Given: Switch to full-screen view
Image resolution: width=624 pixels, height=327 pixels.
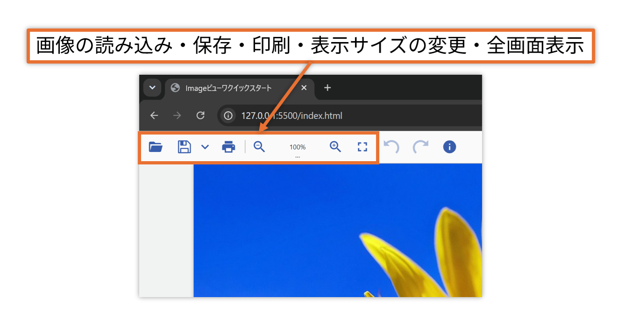Looking at the screenshot, I should point(362,147).
